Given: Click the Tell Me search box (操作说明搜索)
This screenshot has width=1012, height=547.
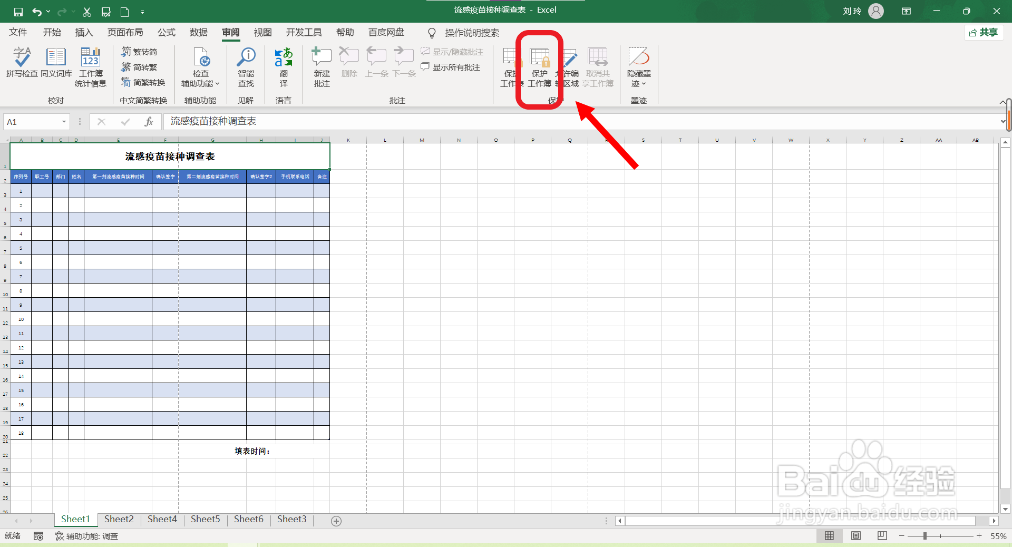Looking at the screenshot, I should tap(472, 33).
